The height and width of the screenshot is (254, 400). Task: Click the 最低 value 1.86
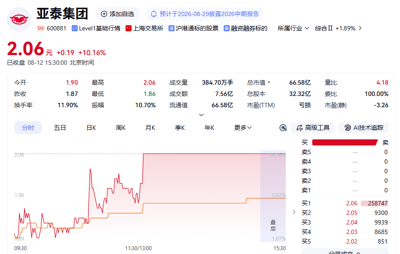pos(149,94)
